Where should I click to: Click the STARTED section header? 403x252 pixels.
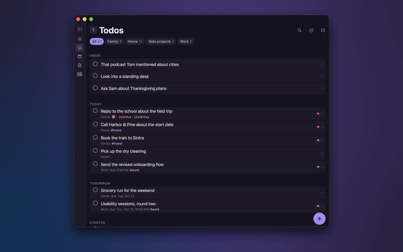97,223
